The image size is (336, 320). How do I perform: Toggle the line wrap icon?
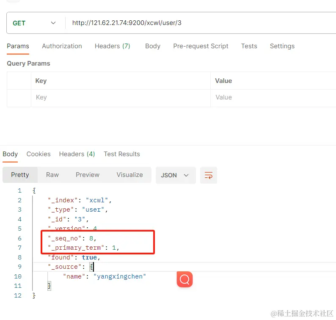point(209,175)
